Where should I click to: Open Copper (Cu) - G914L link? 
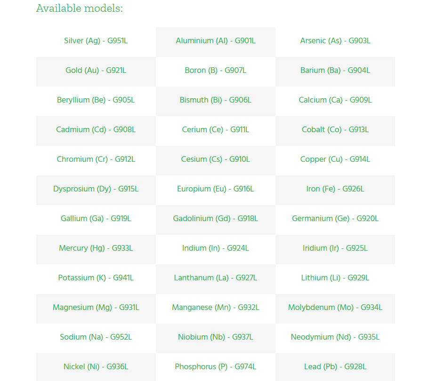pyautogui.click(x=335, y=159)
